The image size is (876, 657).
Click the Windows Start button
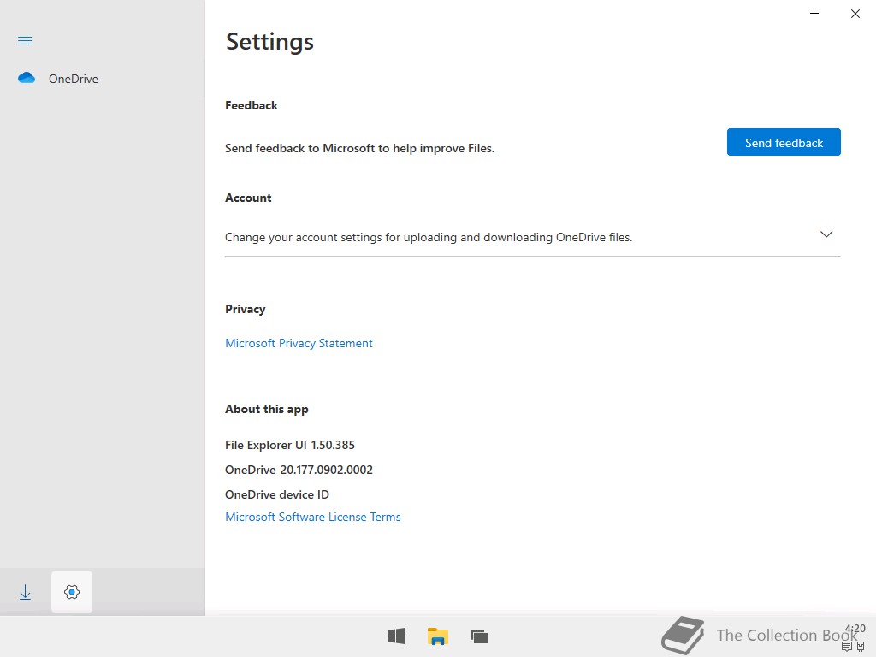pyautogui.click(x=396, y=636)
